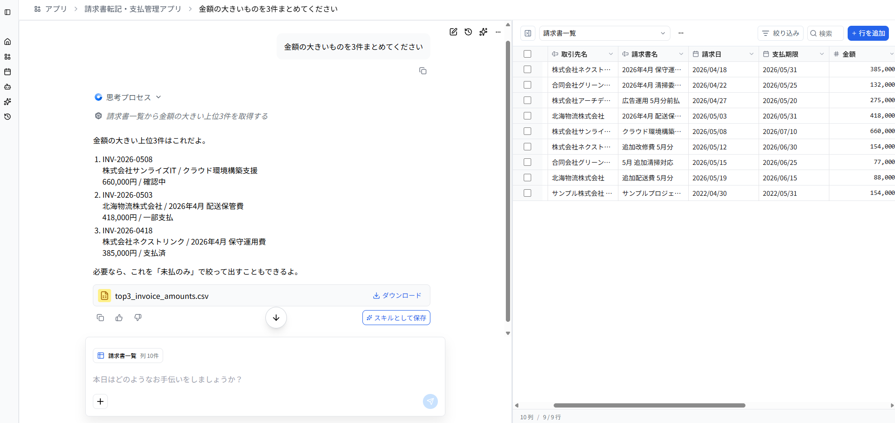The width and height of the screenshot is (895, 423).
Task: Copy the user message text
Action: pyautogui.click(x=423, y=71)
